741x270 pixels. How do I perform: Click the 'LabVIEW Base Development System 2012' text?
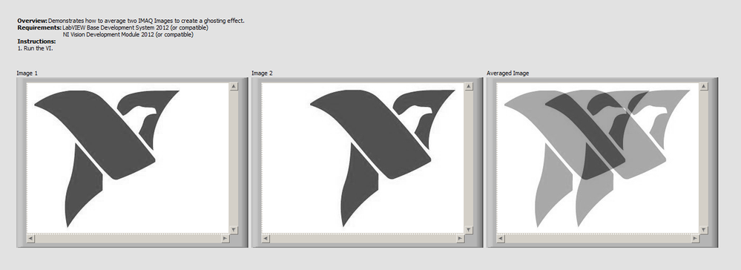[x=135, y=27]
